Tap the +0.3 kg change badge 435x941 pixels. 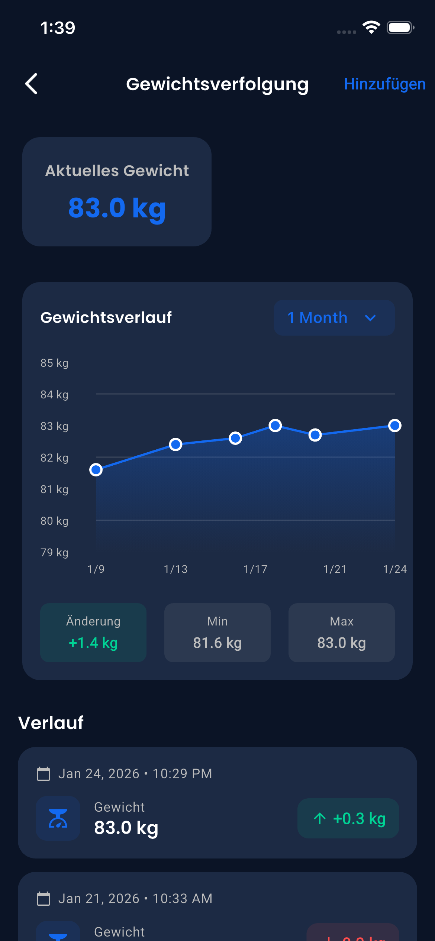point(348,819)
